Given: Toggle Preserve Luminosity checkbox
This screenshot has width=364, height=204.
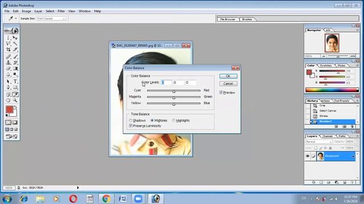Looking at the screenshot, I should (x=130, y=126).
